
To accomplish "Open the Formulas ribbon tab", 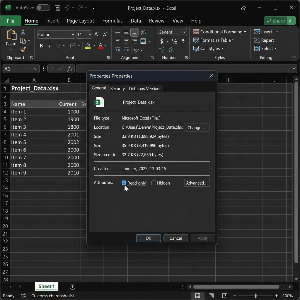I will click(x=112, y=21).
